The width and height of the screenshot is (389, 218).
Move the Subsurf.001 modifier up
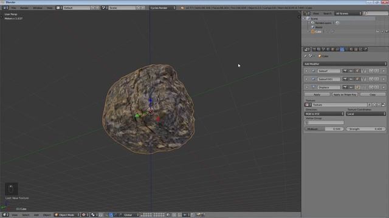point(371,79)
